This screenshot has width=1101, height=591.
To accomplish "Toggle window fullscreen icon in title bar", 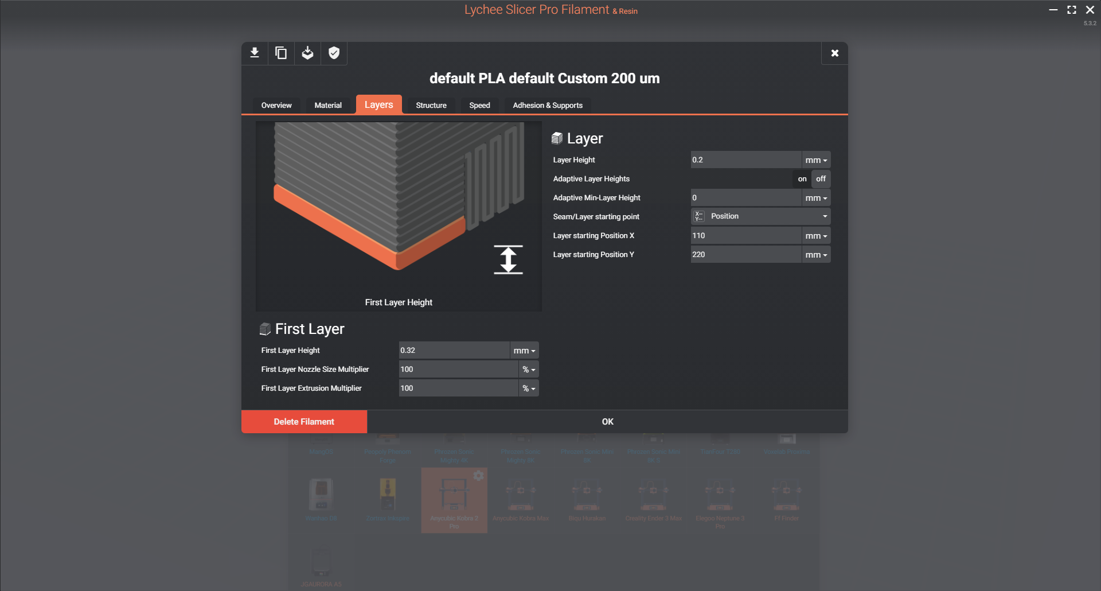I will 1071,10.
